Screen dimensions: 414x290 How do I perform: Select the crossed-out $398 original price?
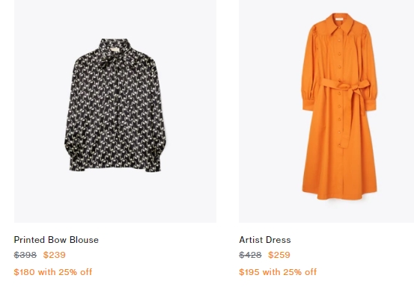25,255
